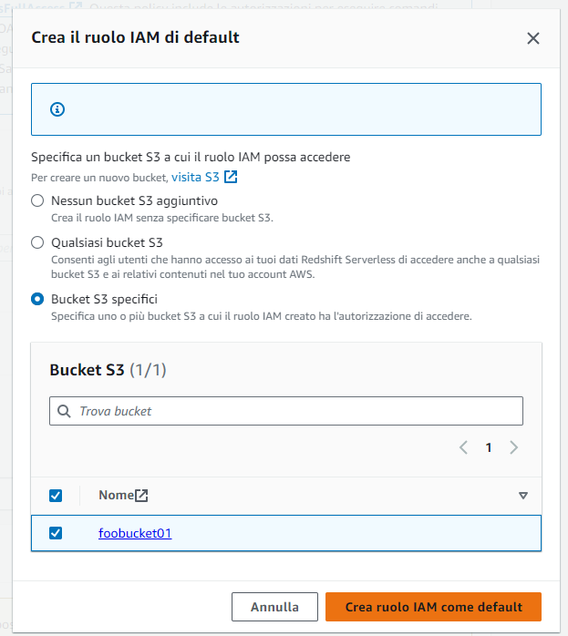The height and width of the screenshot is (636, 568).
Task: Choose the Qualsiasi bucket S3 radio button
Action: [x=37, y=242]
